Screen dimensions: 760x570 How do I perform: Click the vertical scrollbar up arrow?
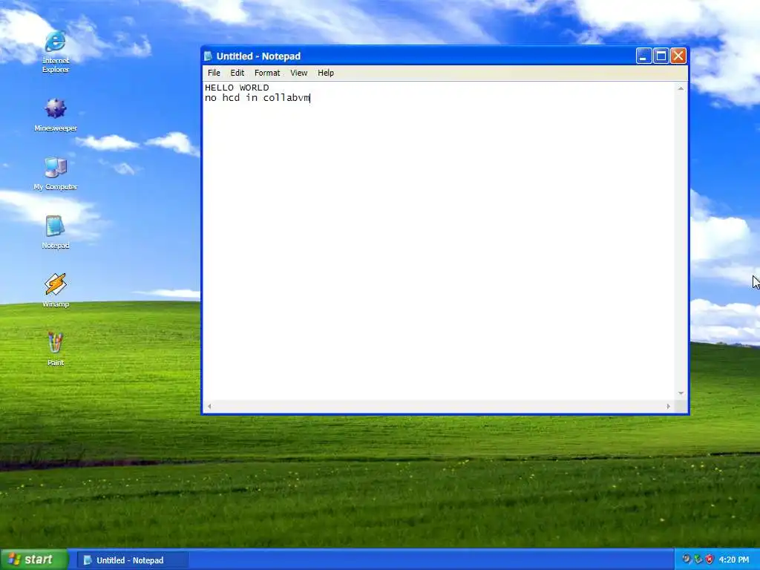[681, 89]
